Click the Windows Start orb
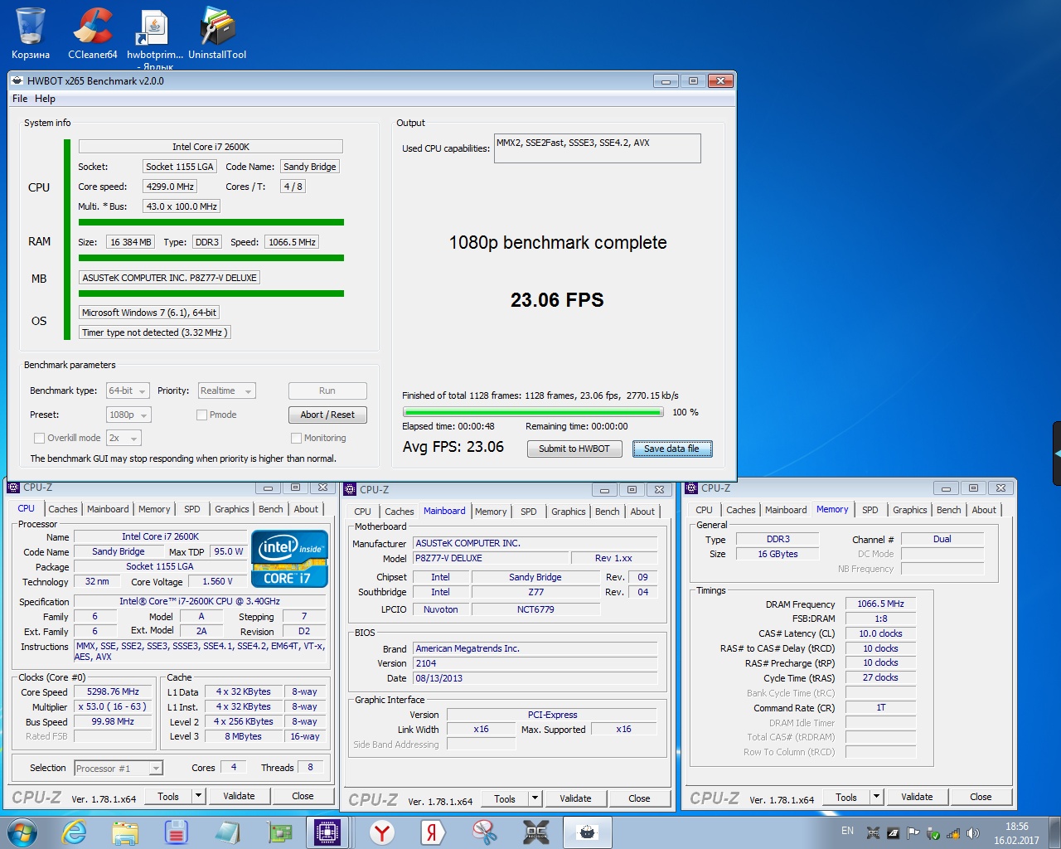Image resolution: width=1061 pixels, height=849 pixels. (22, 832)
